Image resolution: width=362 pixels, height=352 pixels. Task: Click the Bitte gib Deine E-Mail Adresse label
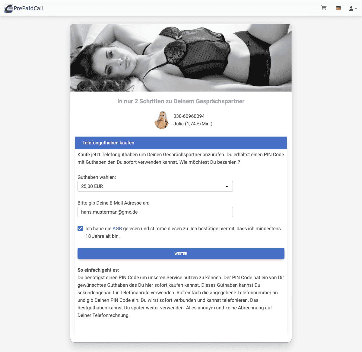click(x=113, y=203)
